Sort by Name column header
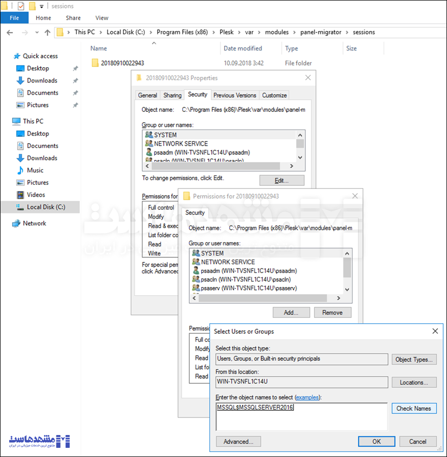Image resolution: width=447 pixels, height=457 pixels. tap(99, 49)
